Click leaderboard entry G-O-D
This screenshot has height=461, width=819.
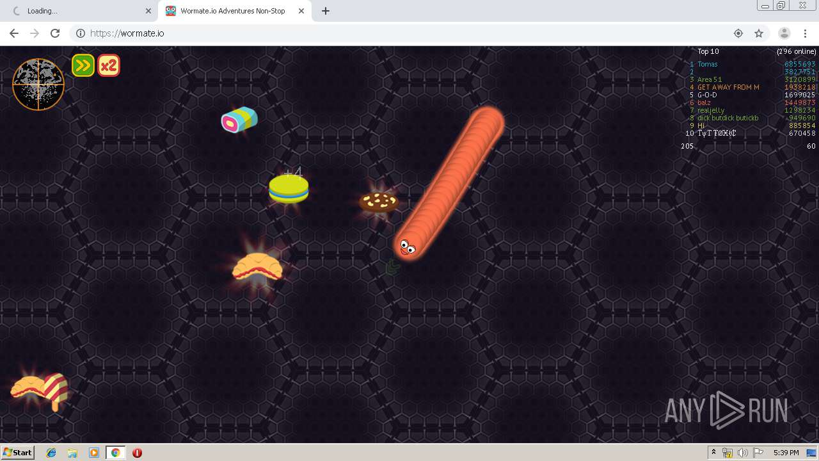(x=707, y=95)
